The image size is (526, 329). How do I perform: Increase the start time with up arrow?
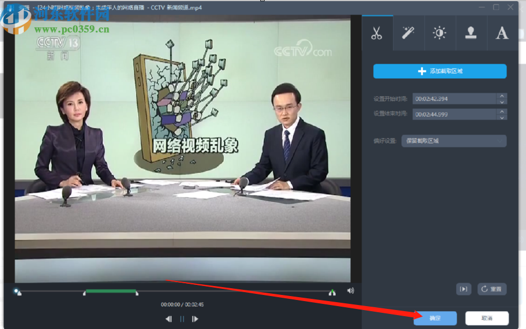[502, 96]
